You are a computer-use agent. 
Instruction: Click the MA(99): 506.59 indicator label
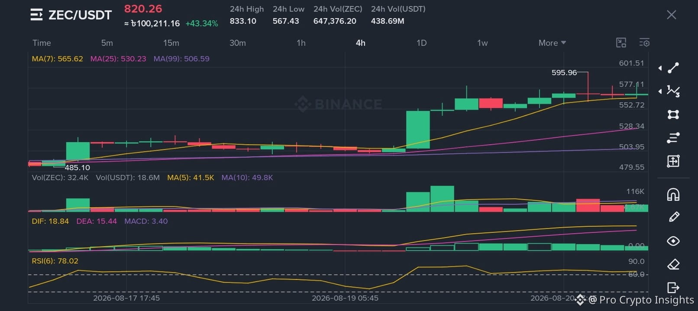coord(181,59)
